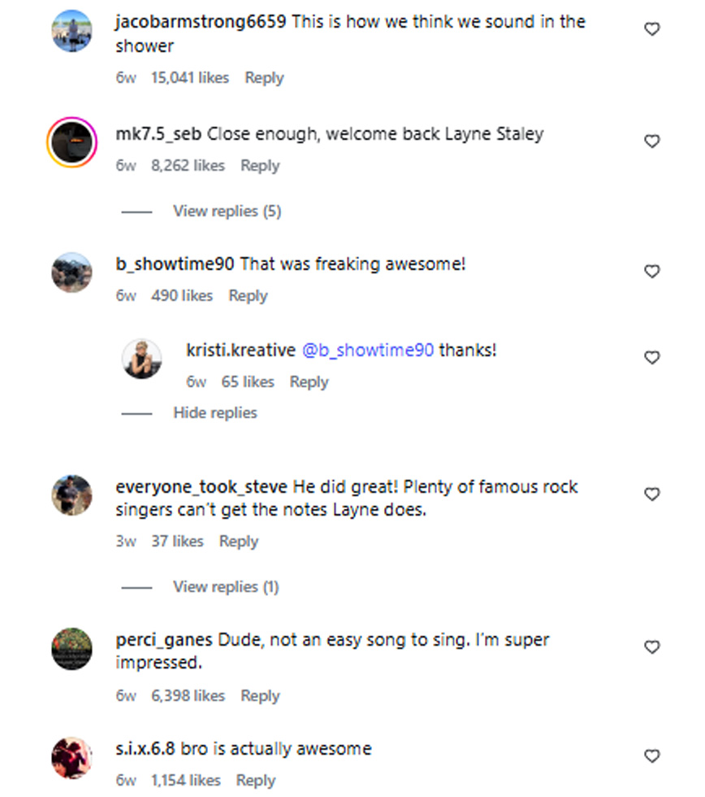Expand replies under mk7.5_seb's comment

(227, 211)
